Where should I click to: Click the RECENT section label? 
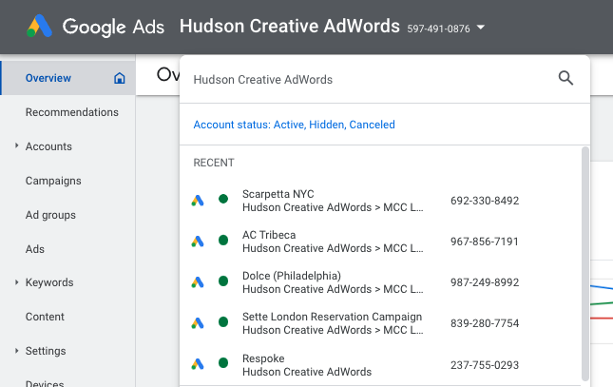[x=214, y=163]
